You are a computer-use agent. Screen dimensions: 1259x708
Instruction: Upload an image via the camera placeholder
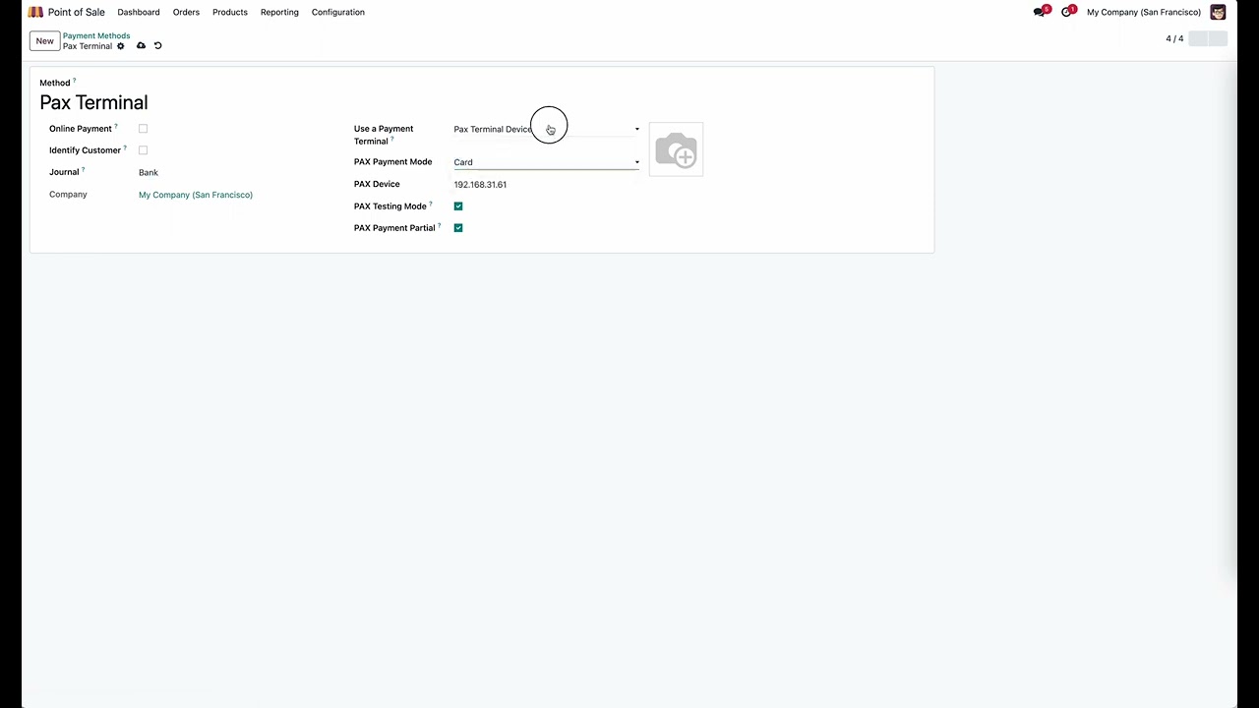(x=676, y=150)
